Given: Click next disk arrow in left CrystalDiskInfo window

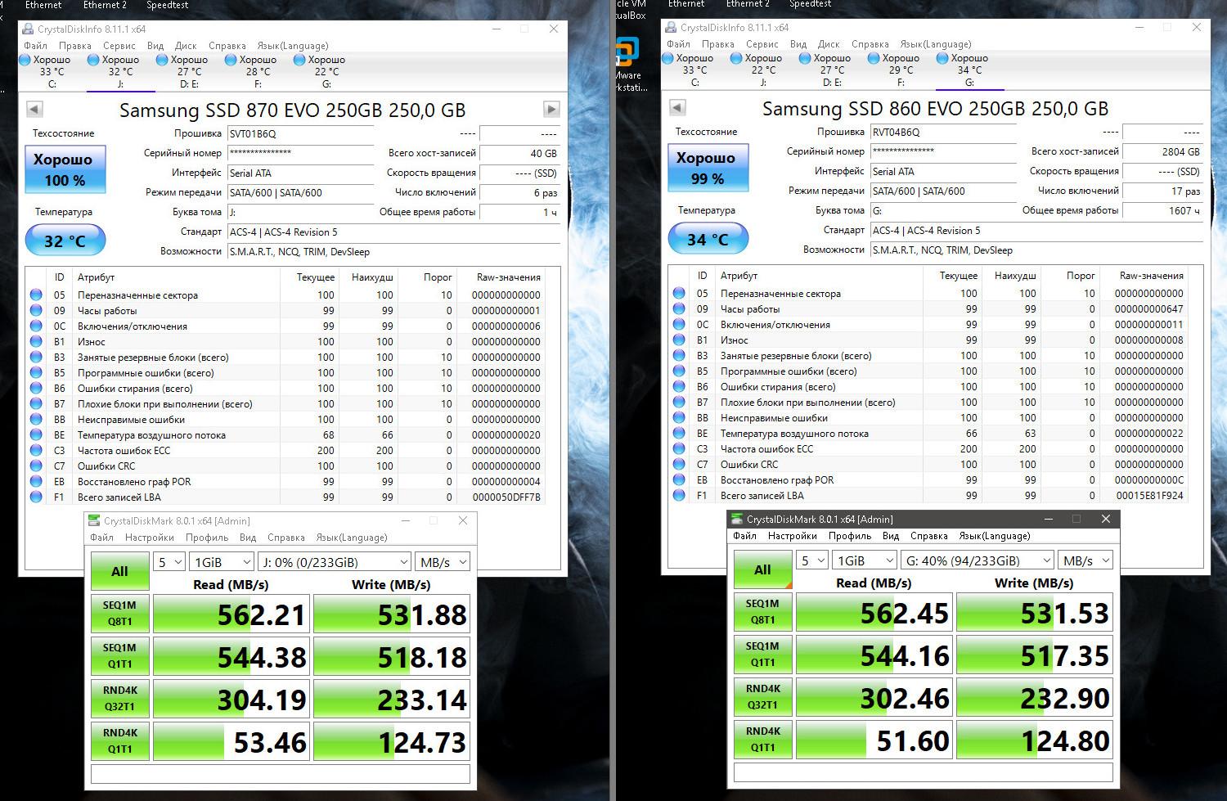Looking at the screenshot, I should (551, 109).
